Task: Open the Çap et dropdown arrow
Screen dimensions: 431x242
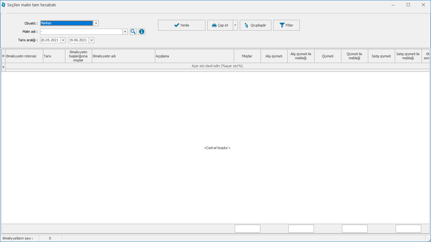Action: (235, 25)
